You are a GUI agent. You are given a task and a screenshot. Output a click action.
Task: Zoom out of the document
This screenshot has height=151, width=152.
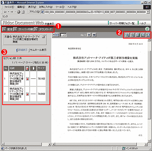pos(133,35)
